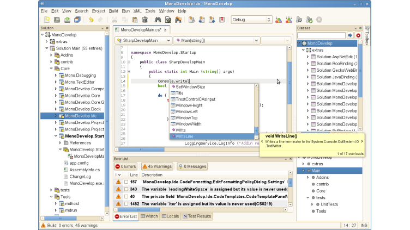Select WriteLine in autocomplete list

(212, 136)
